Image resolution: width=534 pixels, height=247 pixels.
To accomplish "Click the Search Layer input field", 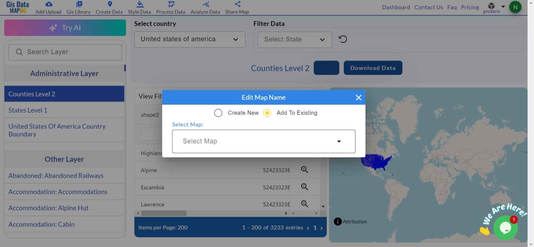I will (65, 52).
